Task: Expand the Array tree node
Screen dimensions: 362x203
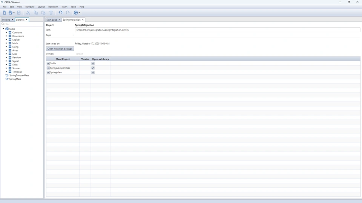Action: point(6,50)
